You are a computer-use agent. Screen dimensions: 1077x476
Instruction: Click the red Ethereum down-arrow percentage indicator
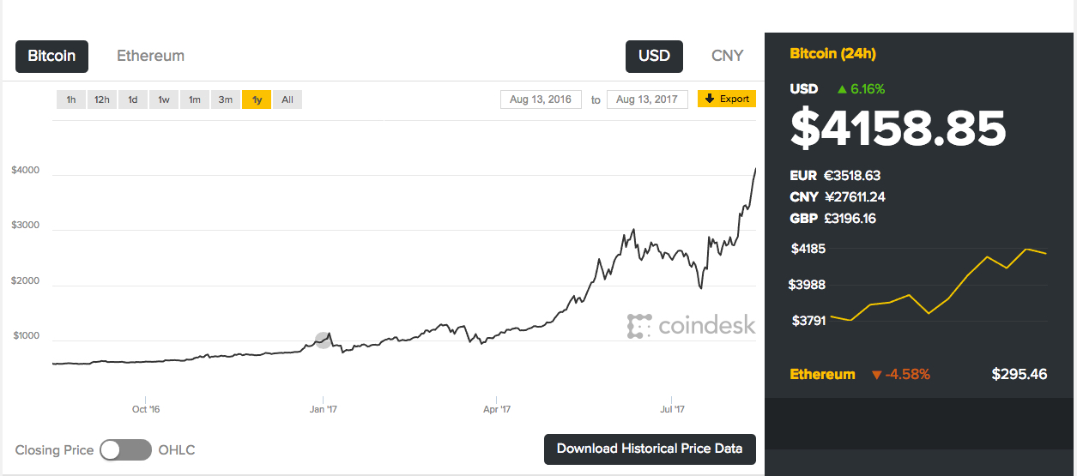tap(900, 374)
